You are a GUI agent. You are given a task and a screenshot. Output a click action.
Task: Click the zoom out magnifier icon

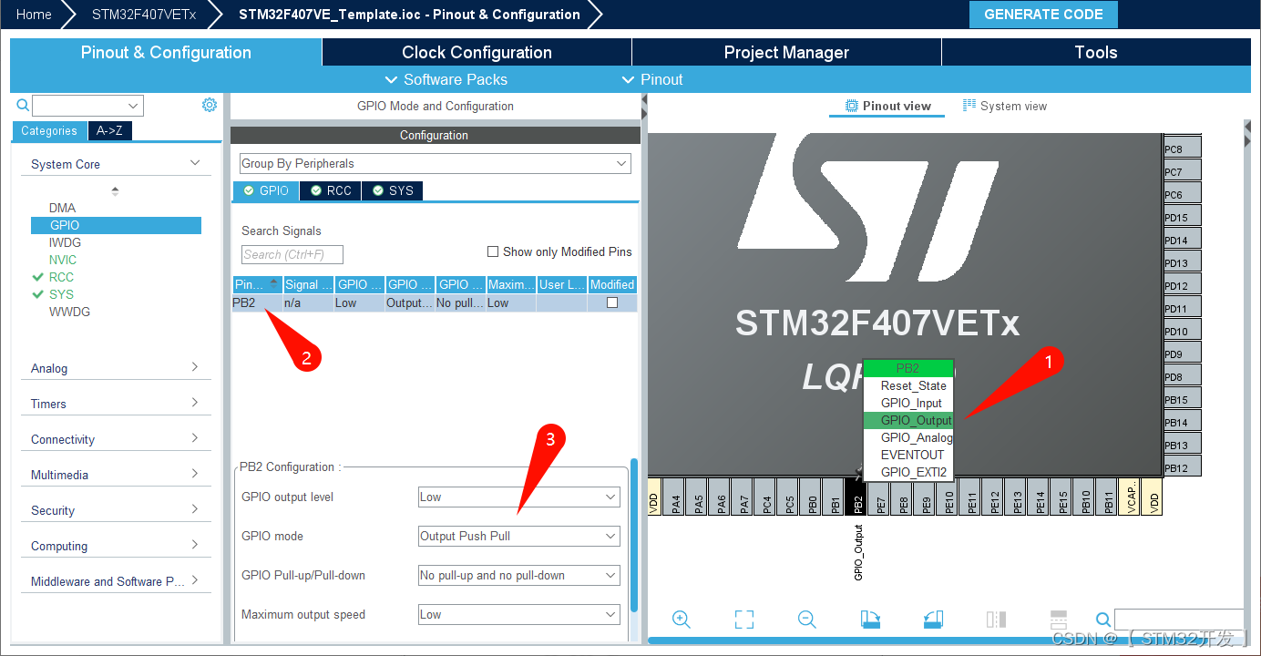tap(806, 620)
